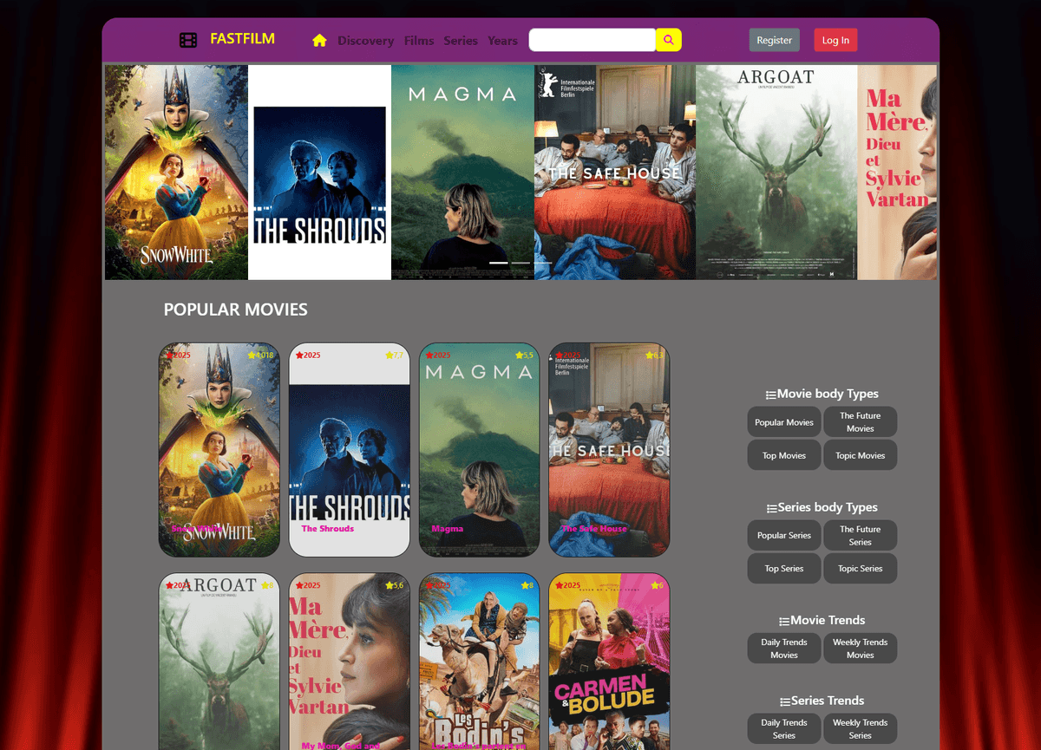Select Top Series filter button
This screenshot has width=1041, height=750.
(x=784, y=569)
